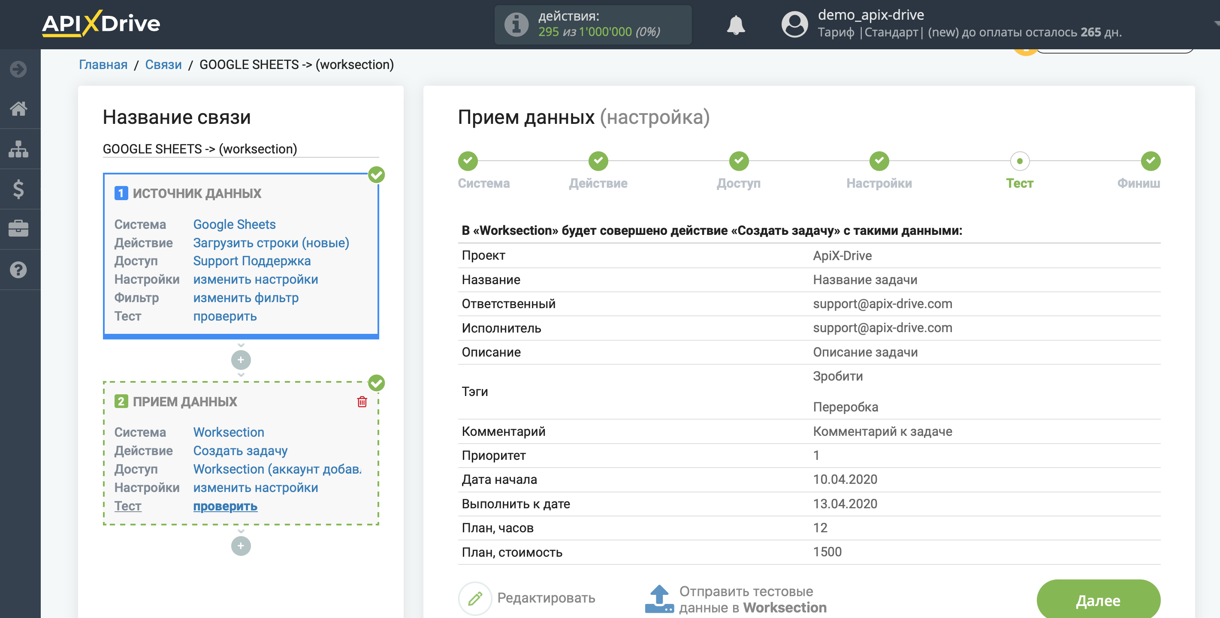Go to the Действие step
Image resolution: width=1220 pixels, height=618 pixels.
598,162
